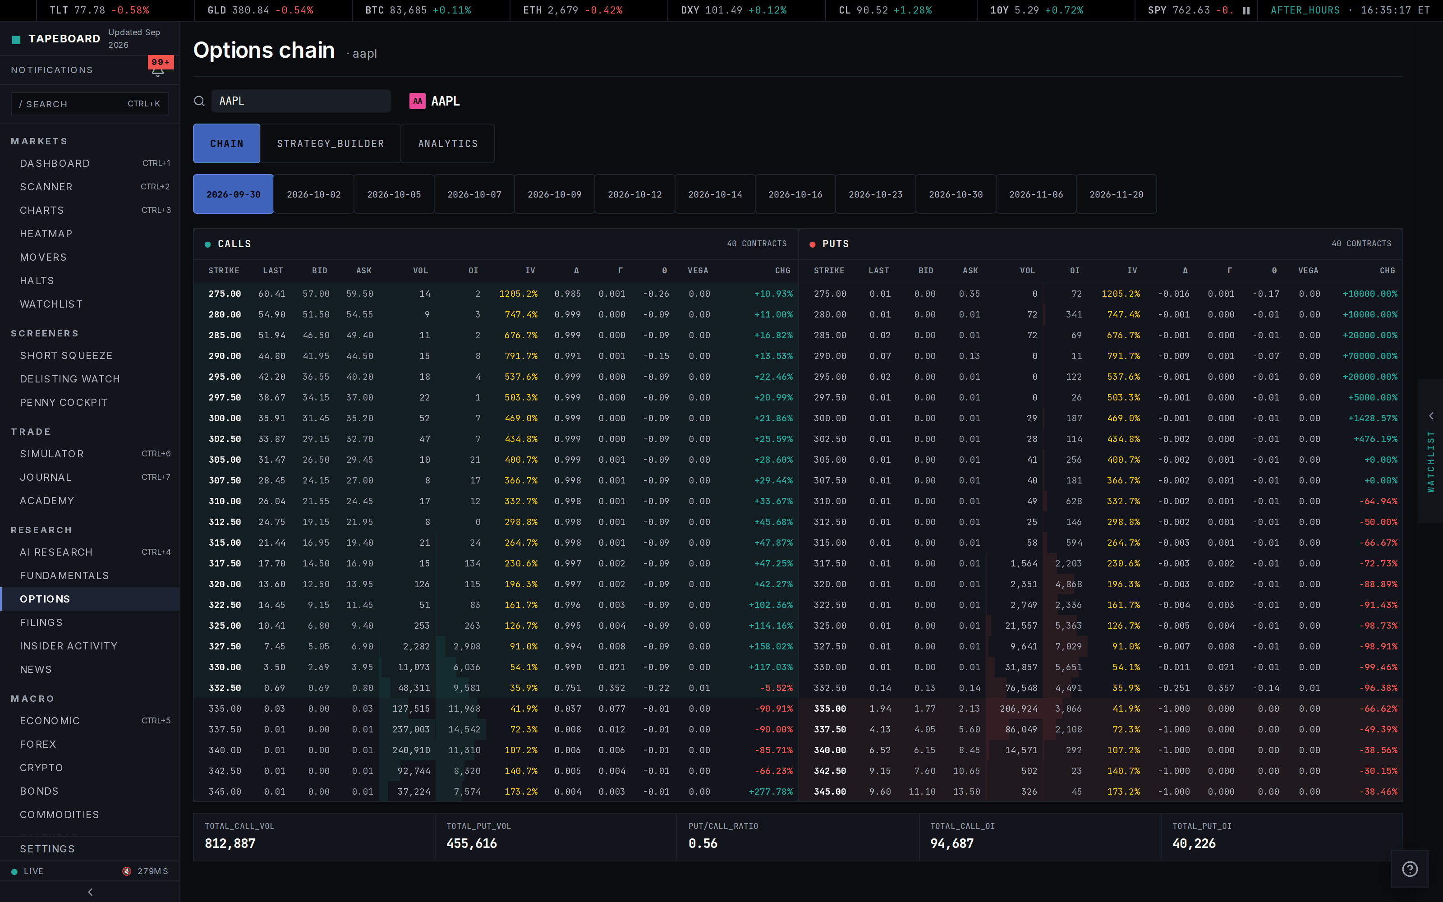Select expiry 2026-11-06
The image size is (1443, 902).
pyautogui.click(x=1036, y=194)
